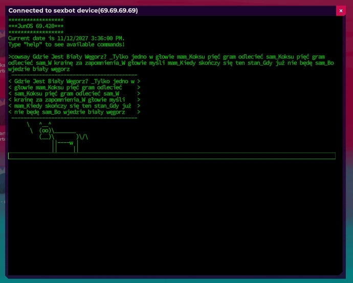Select the '***JunOS 69.420***' banner line
Image resolution: width=353 pixels, height=283 pixels.
(x=36, y=26)
